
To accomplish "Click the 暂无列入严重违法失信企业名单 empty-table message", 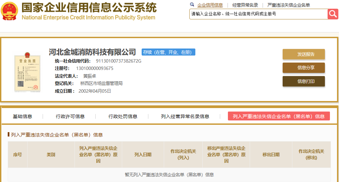I will tap(169, 175).
